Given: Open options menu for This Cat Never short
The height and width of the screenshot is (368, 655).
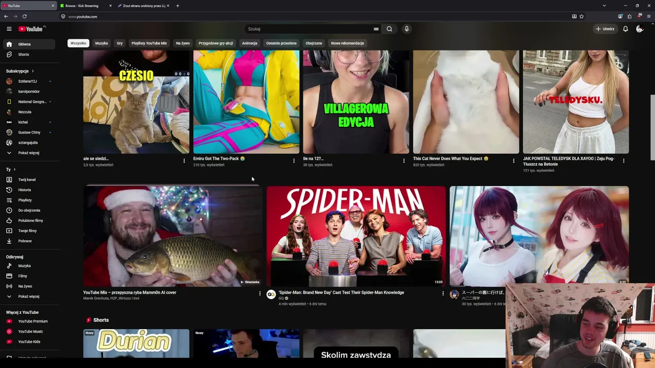Looking at the screenshot, I should click(514, 160).
